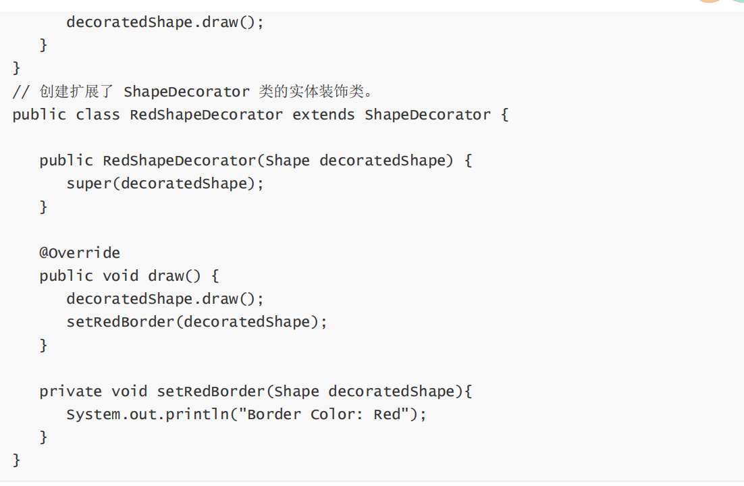744x486 pixels.
Task: Click the 'private' keyword
Action: coord(71,391)
